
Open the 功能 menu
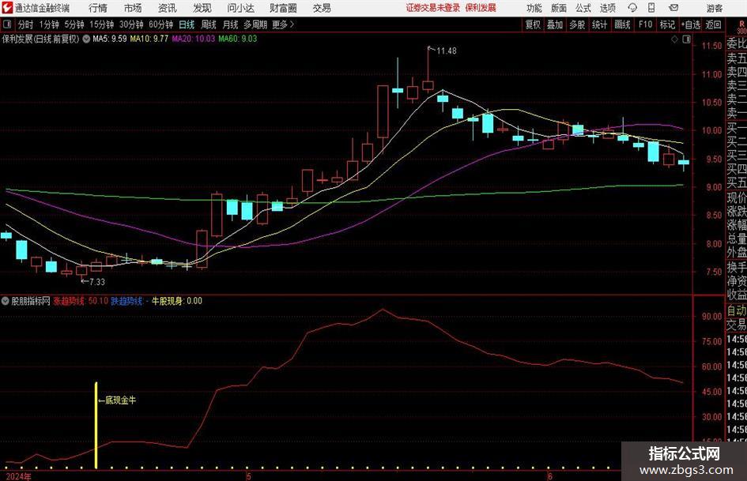pos(534,8)
